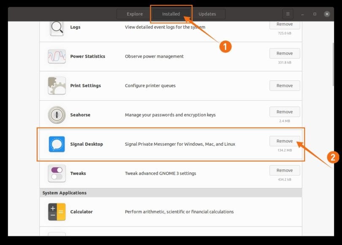Viewport: 342px width, 245px height.
Task: Select the Installed tab
Action: [171, 13]
